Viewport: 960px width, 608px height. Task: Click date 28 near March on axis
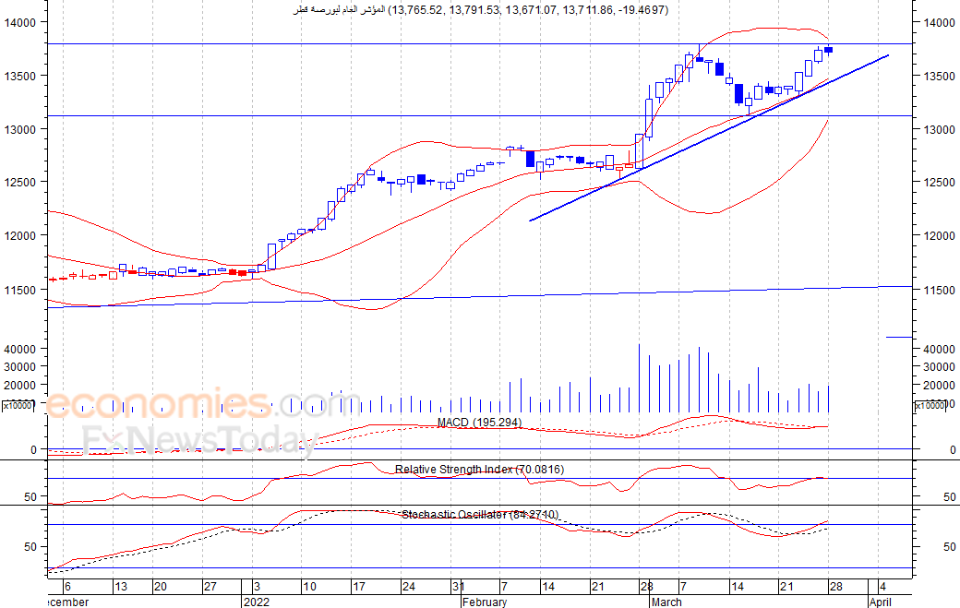pyautogui.click(x=646, y=587)
